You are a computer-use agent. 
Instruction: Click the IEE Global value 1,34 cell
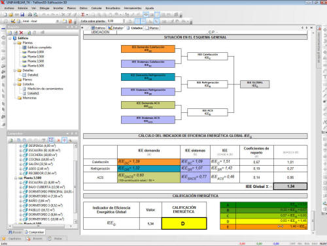[x=290, y=186]
